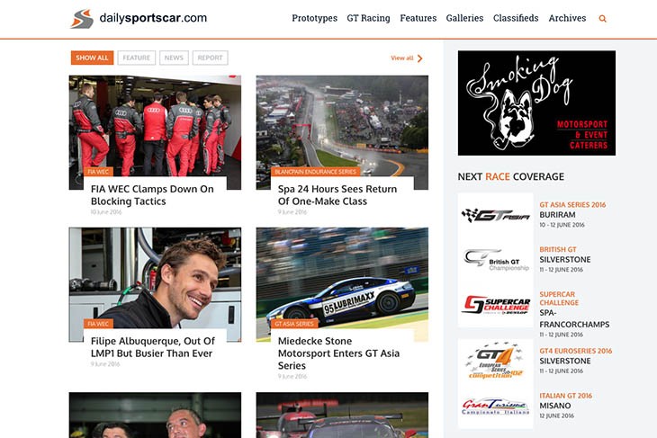The height and width of the screenshot is (438, 657).
Task: Click the MISANO race venue
Action: [555, 406]
